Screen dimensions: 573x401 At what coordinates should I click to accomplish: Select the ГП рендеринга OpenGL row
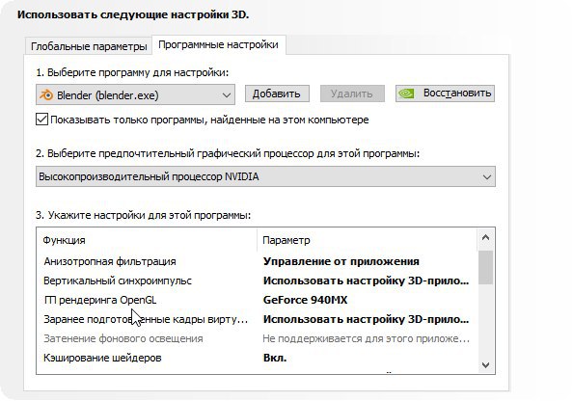coord(257,300)
